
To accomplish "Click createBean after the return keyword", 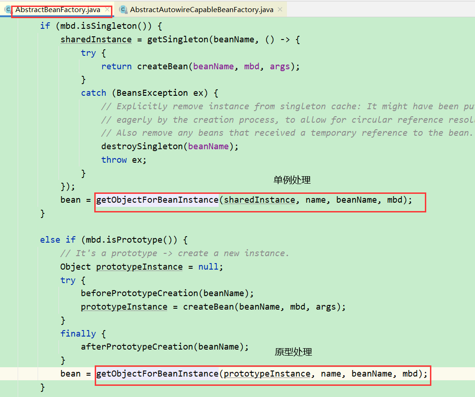I will [163, 66].
